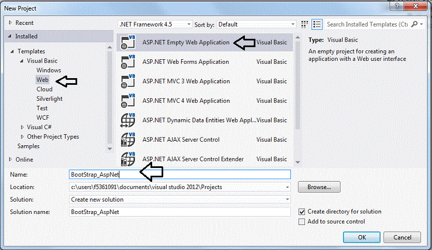Open the .NET Framework version dropdown

click(155, 24)
